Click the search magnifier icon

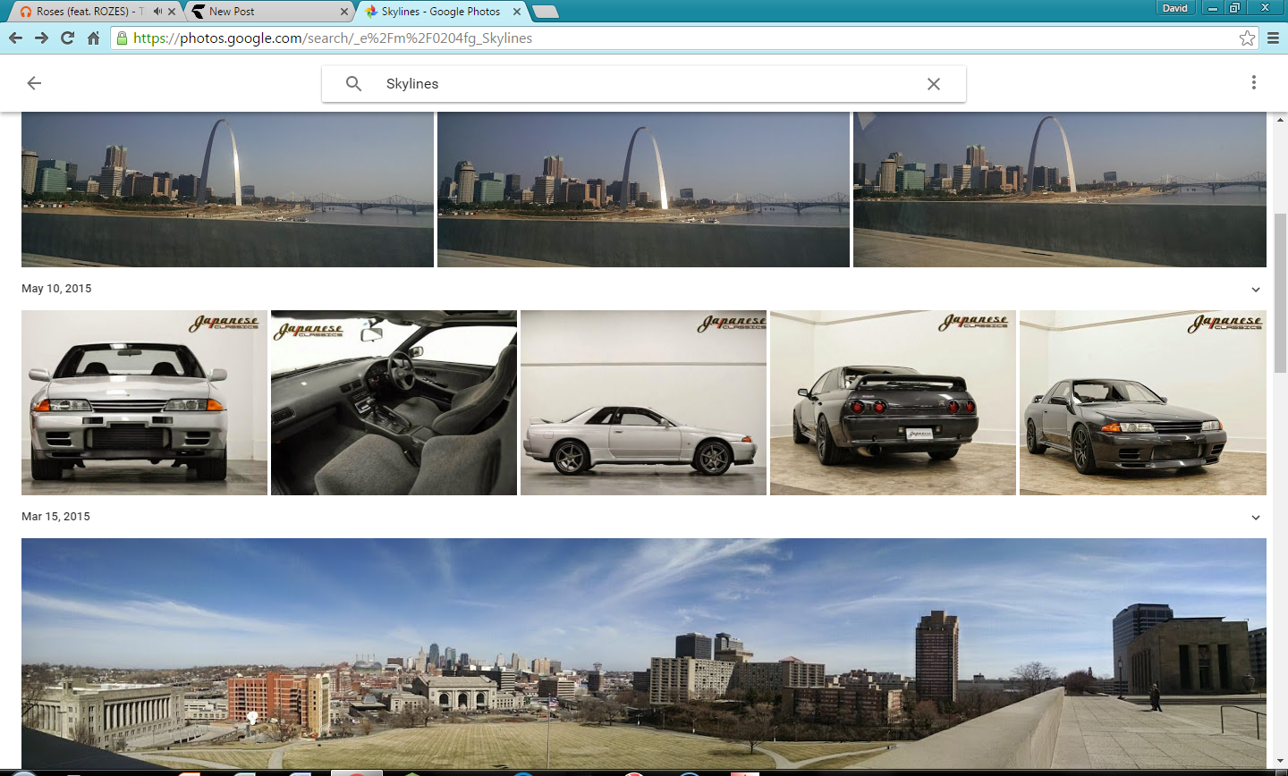click(x=354, y=83)
